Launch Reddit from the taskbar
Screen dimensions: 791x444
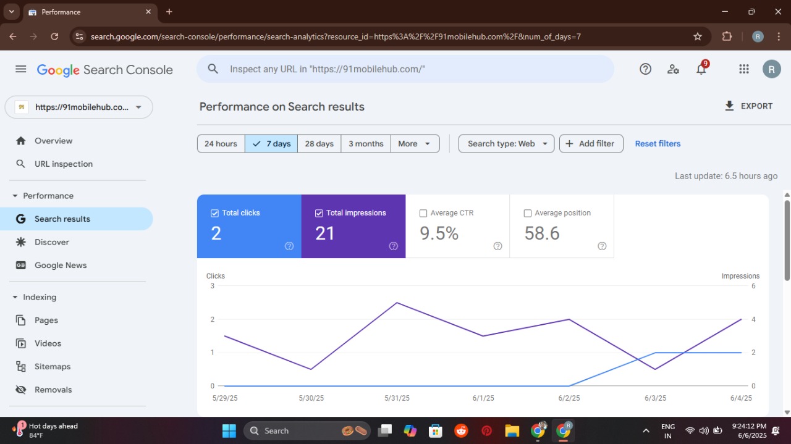pyautogui.click(x=461, y=430)
